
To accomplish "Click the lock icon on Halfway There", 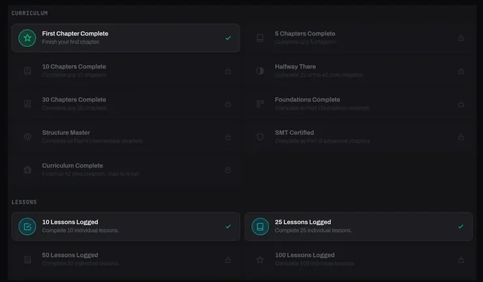I will tap(461, 71).
